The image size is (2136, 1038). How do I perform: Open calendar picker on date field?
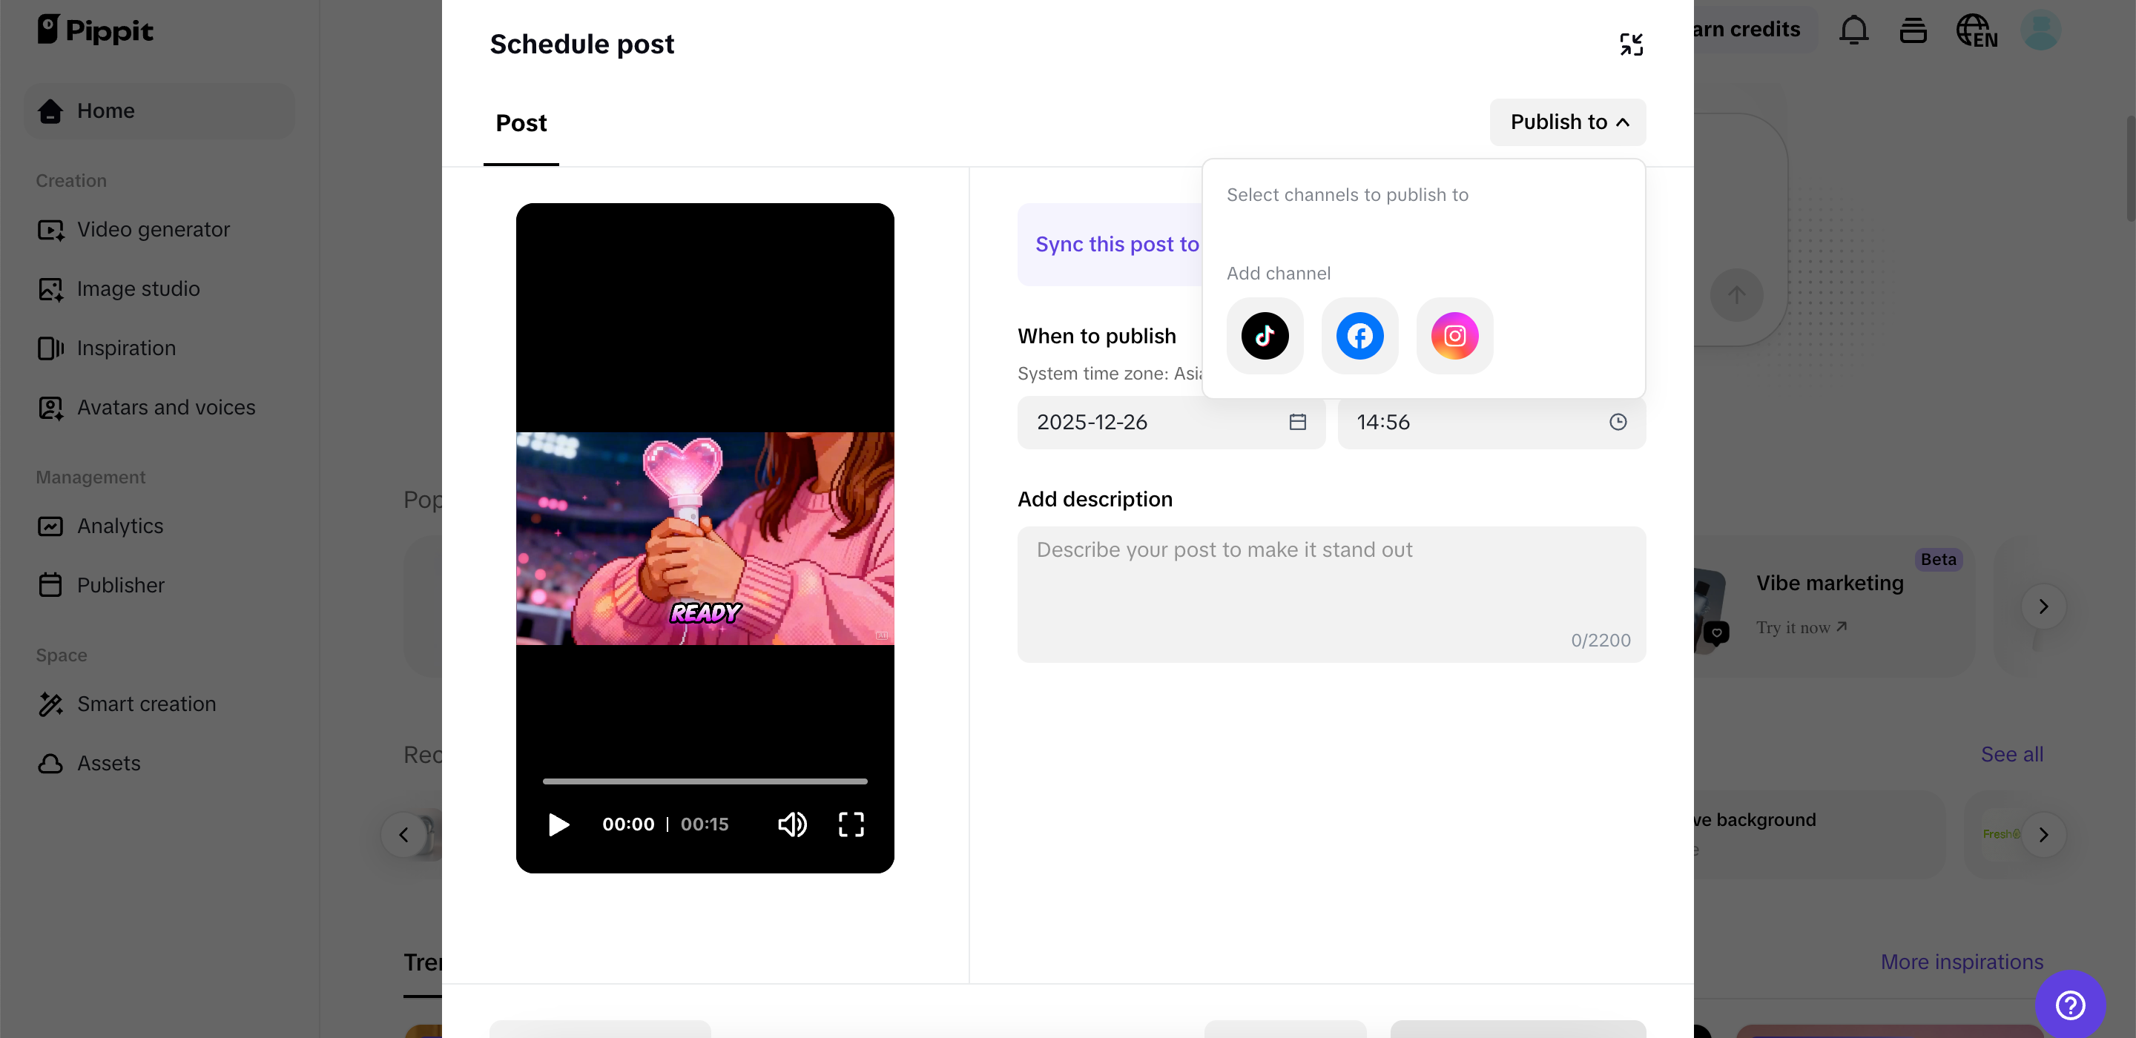coord(1297,422)
